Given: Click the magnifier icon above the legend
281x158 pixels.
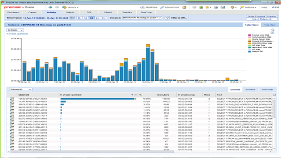Looking at the screenshot, I should pyautogui.click(x=273, y=30).
